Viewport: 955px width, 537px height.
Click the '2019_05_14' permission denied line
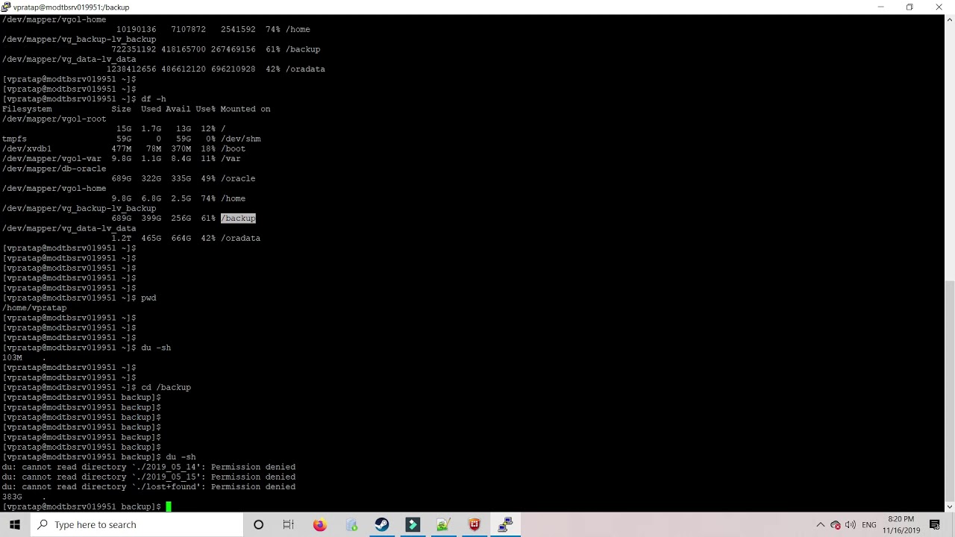click(x=148, y=467)
